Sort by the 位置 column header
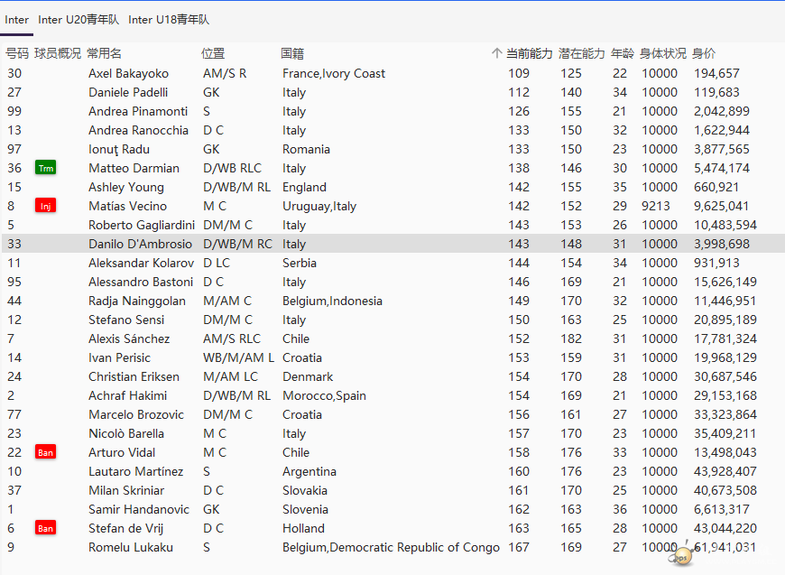 point(213,53)
